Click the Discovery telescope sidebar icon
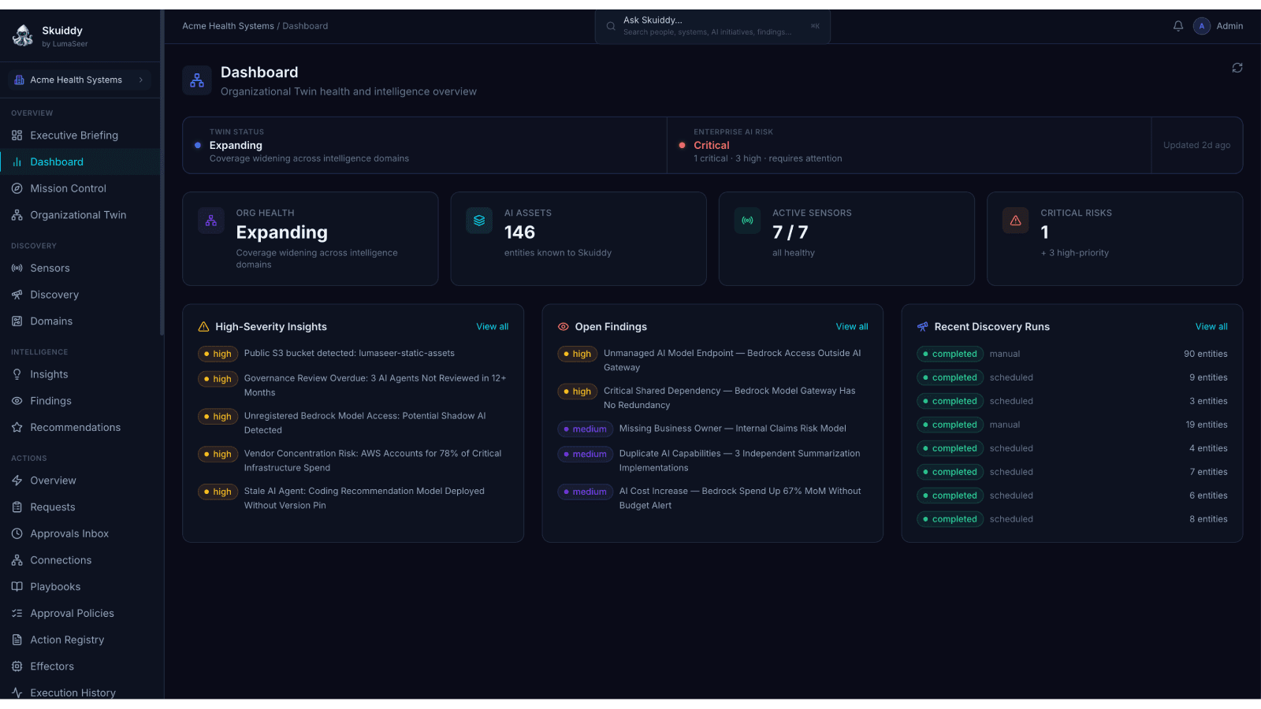Image resolution: width=1261 pixels, height=709 pixels. [17, 295]
